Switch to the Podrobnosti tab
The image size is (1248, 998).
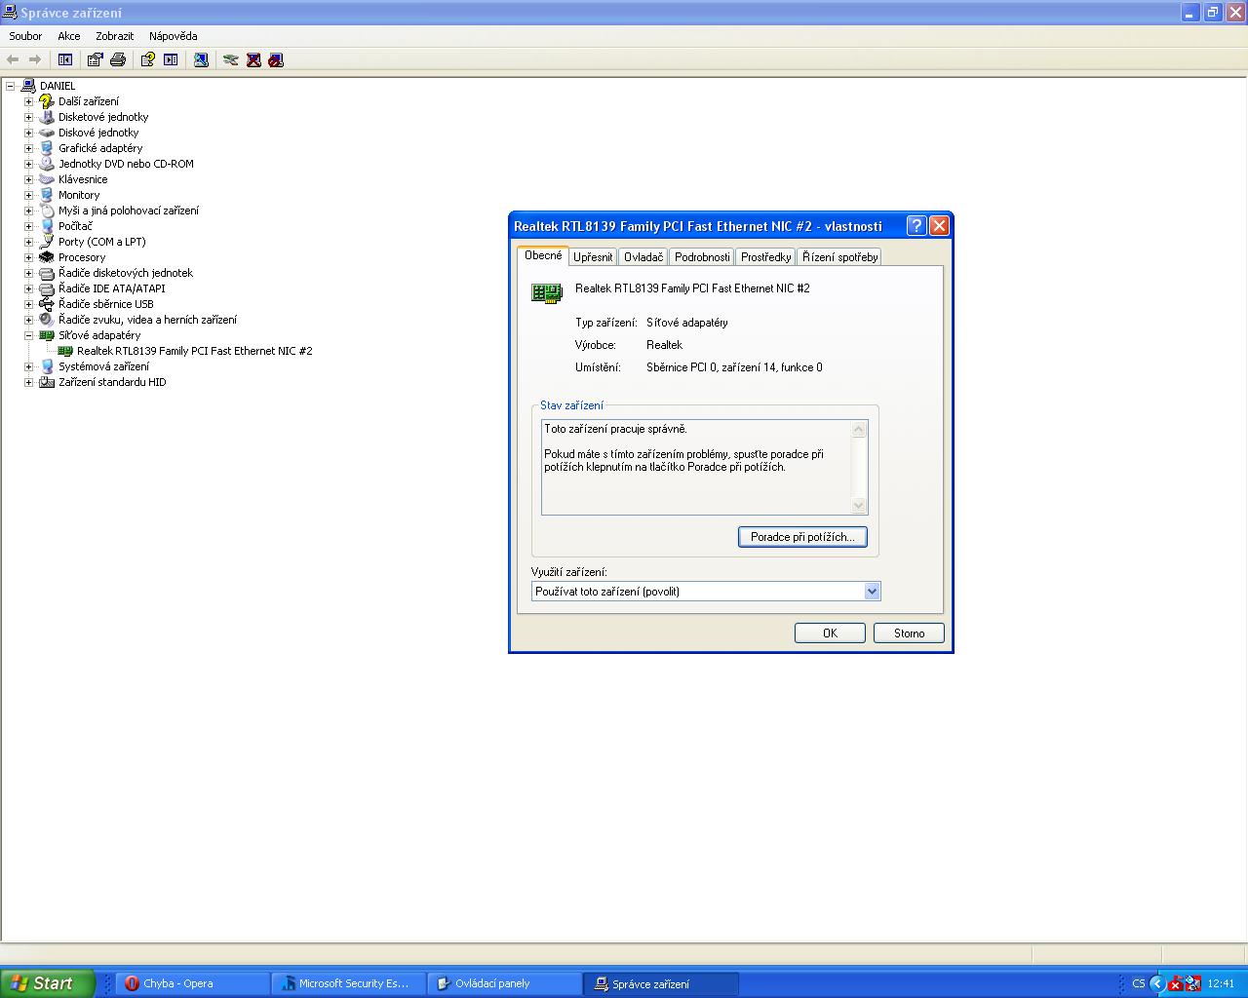702,257
